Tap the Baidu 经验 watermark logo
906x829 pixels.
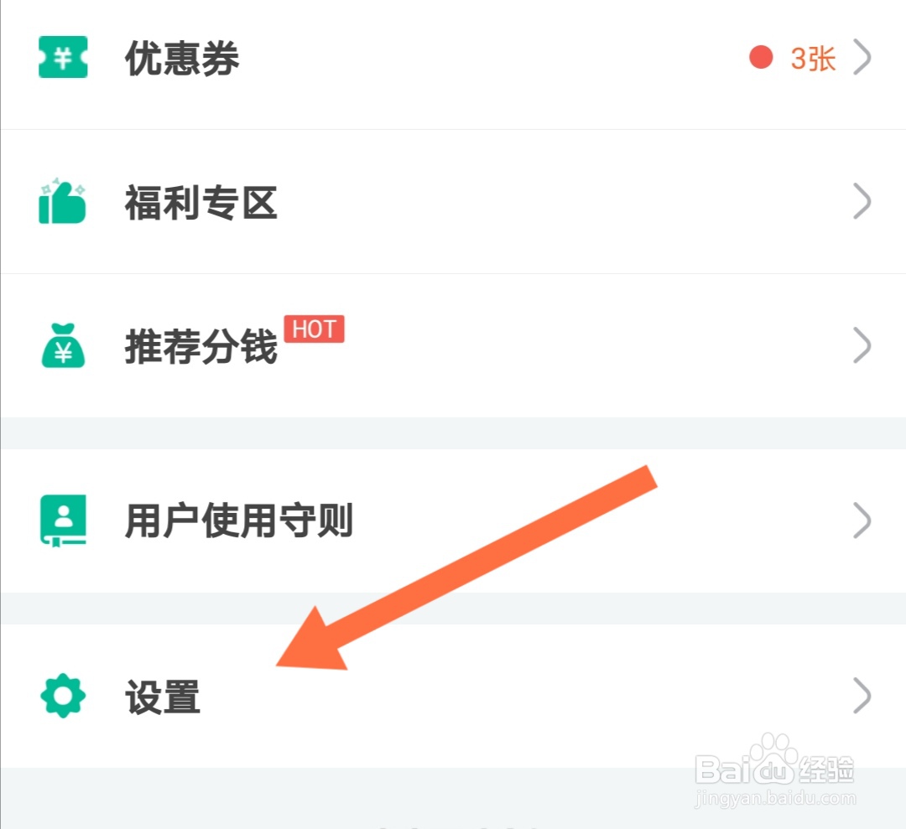tap(775, 769)
